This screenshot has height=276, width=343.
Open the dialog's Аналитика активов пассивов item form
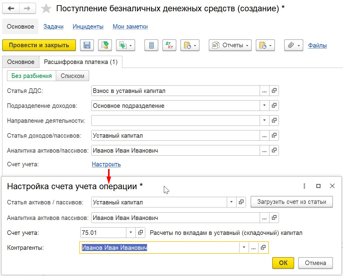(x=274, y=218)
